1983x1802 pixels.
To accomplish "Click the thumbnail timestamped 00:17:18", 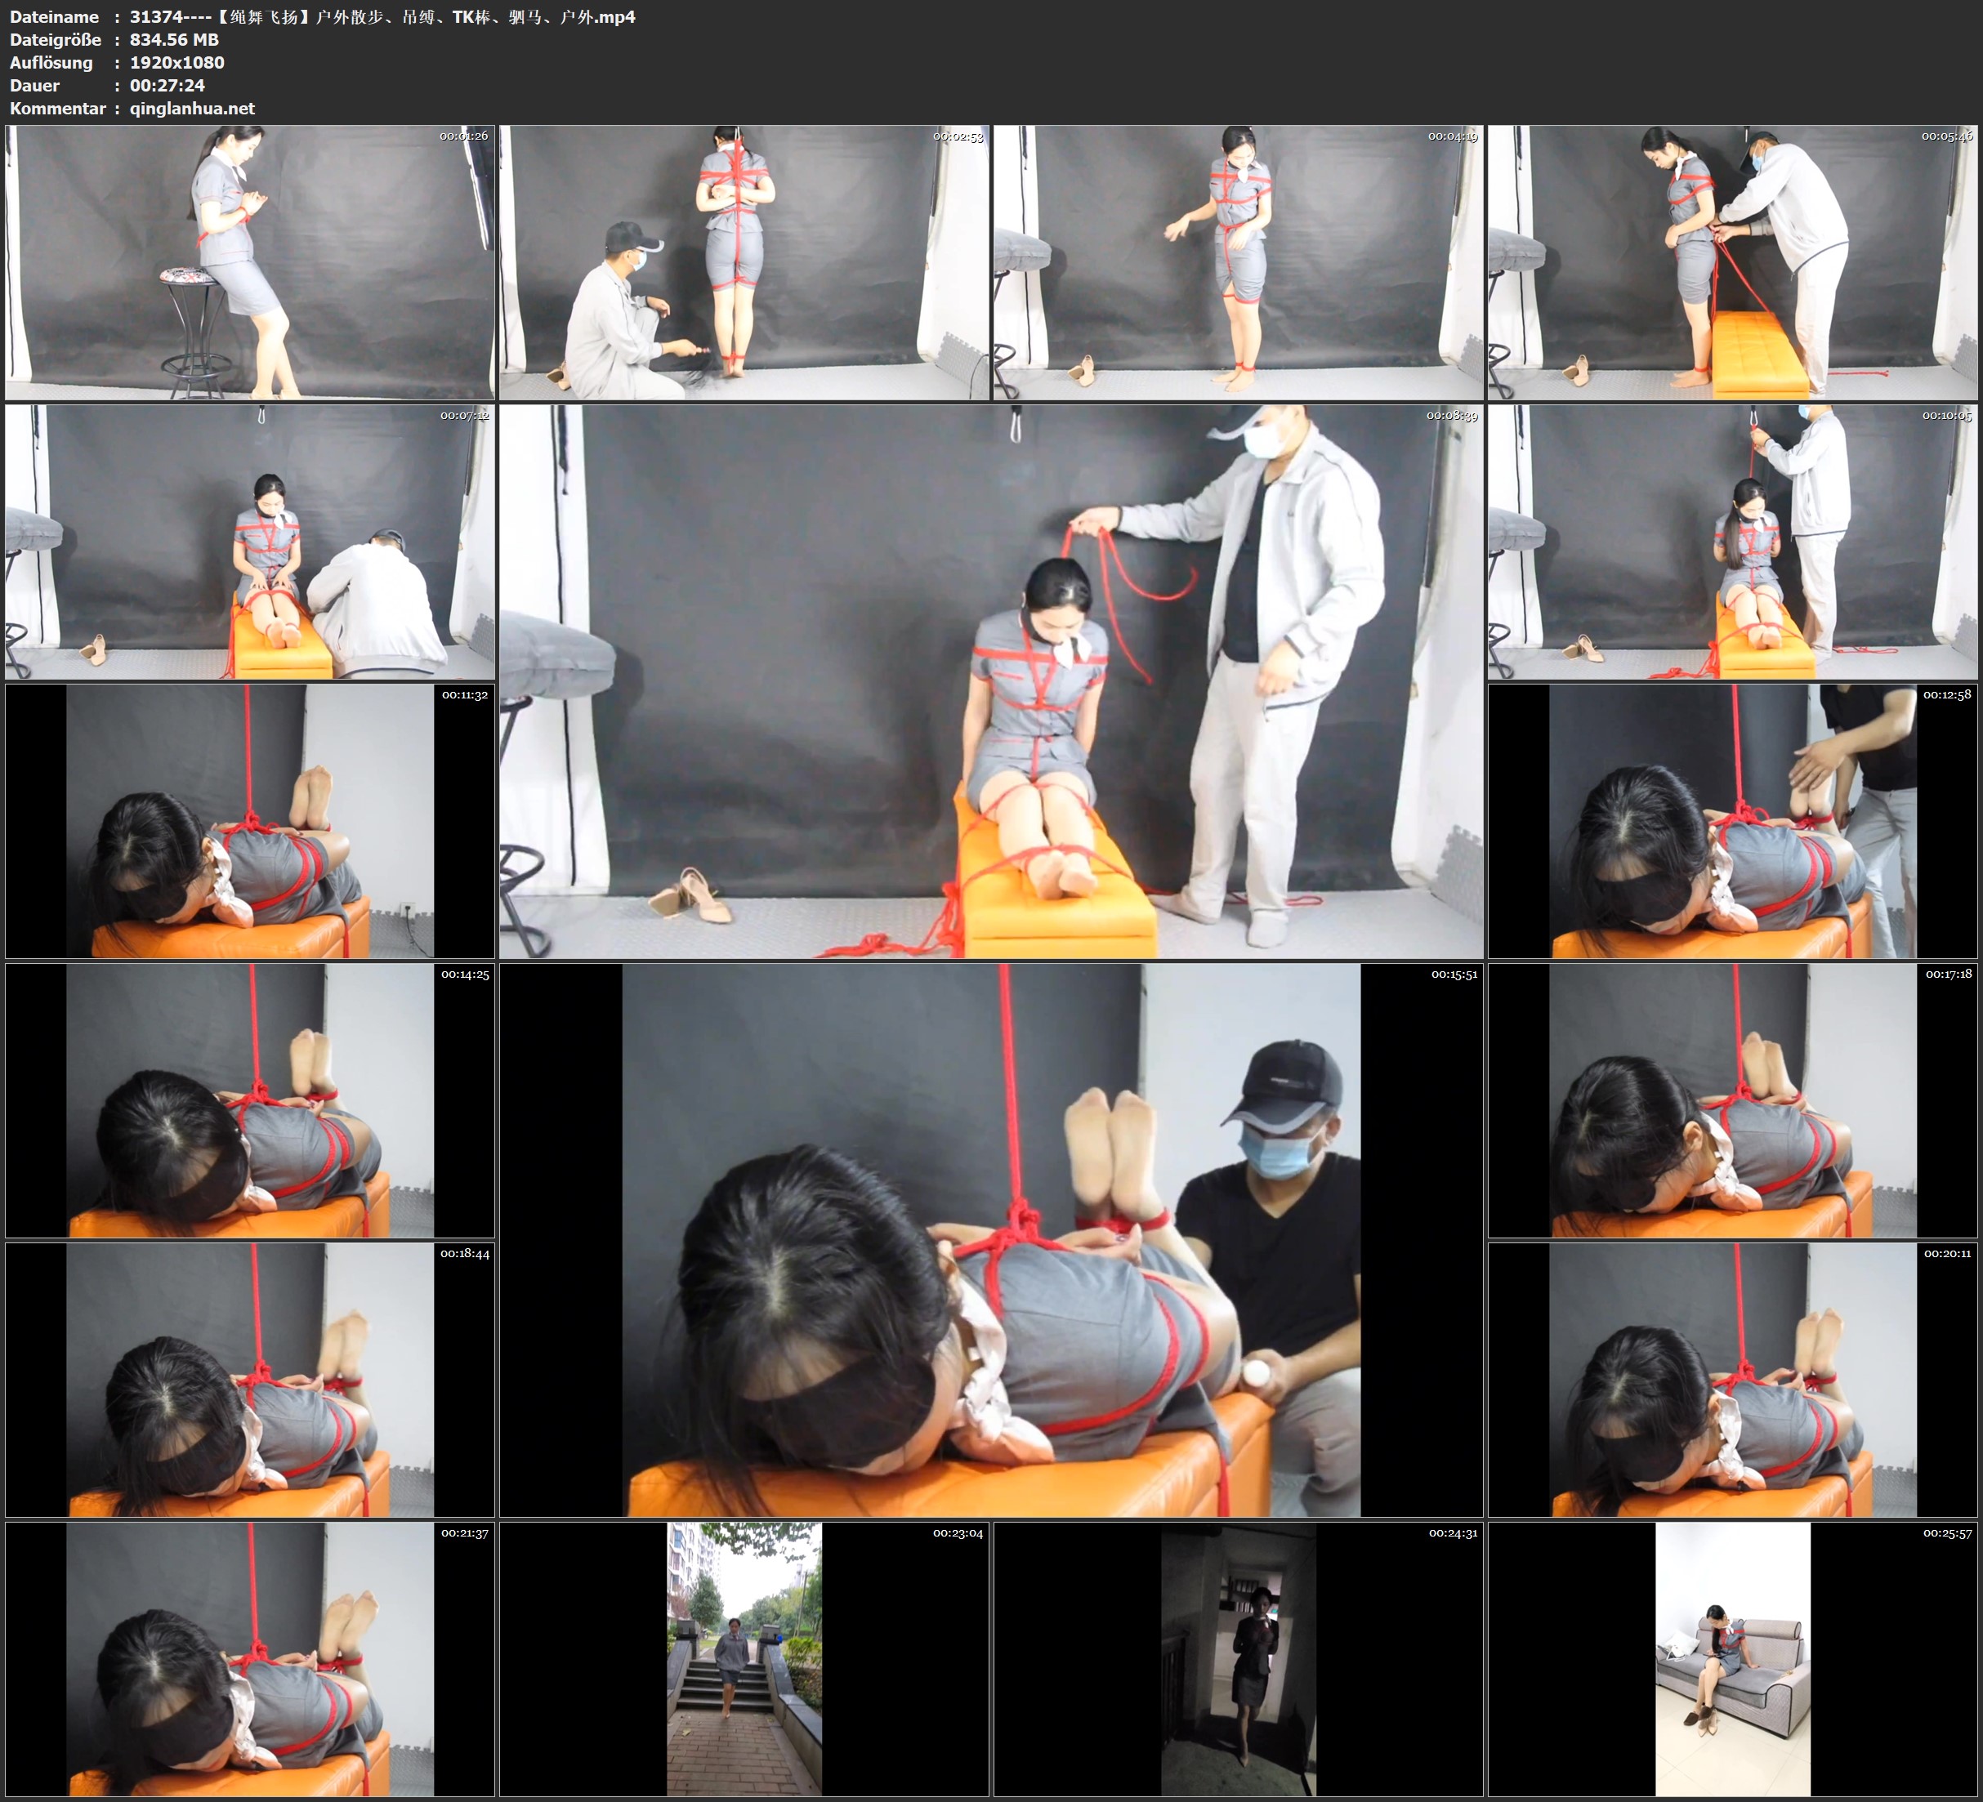I will point(1732,1099).
